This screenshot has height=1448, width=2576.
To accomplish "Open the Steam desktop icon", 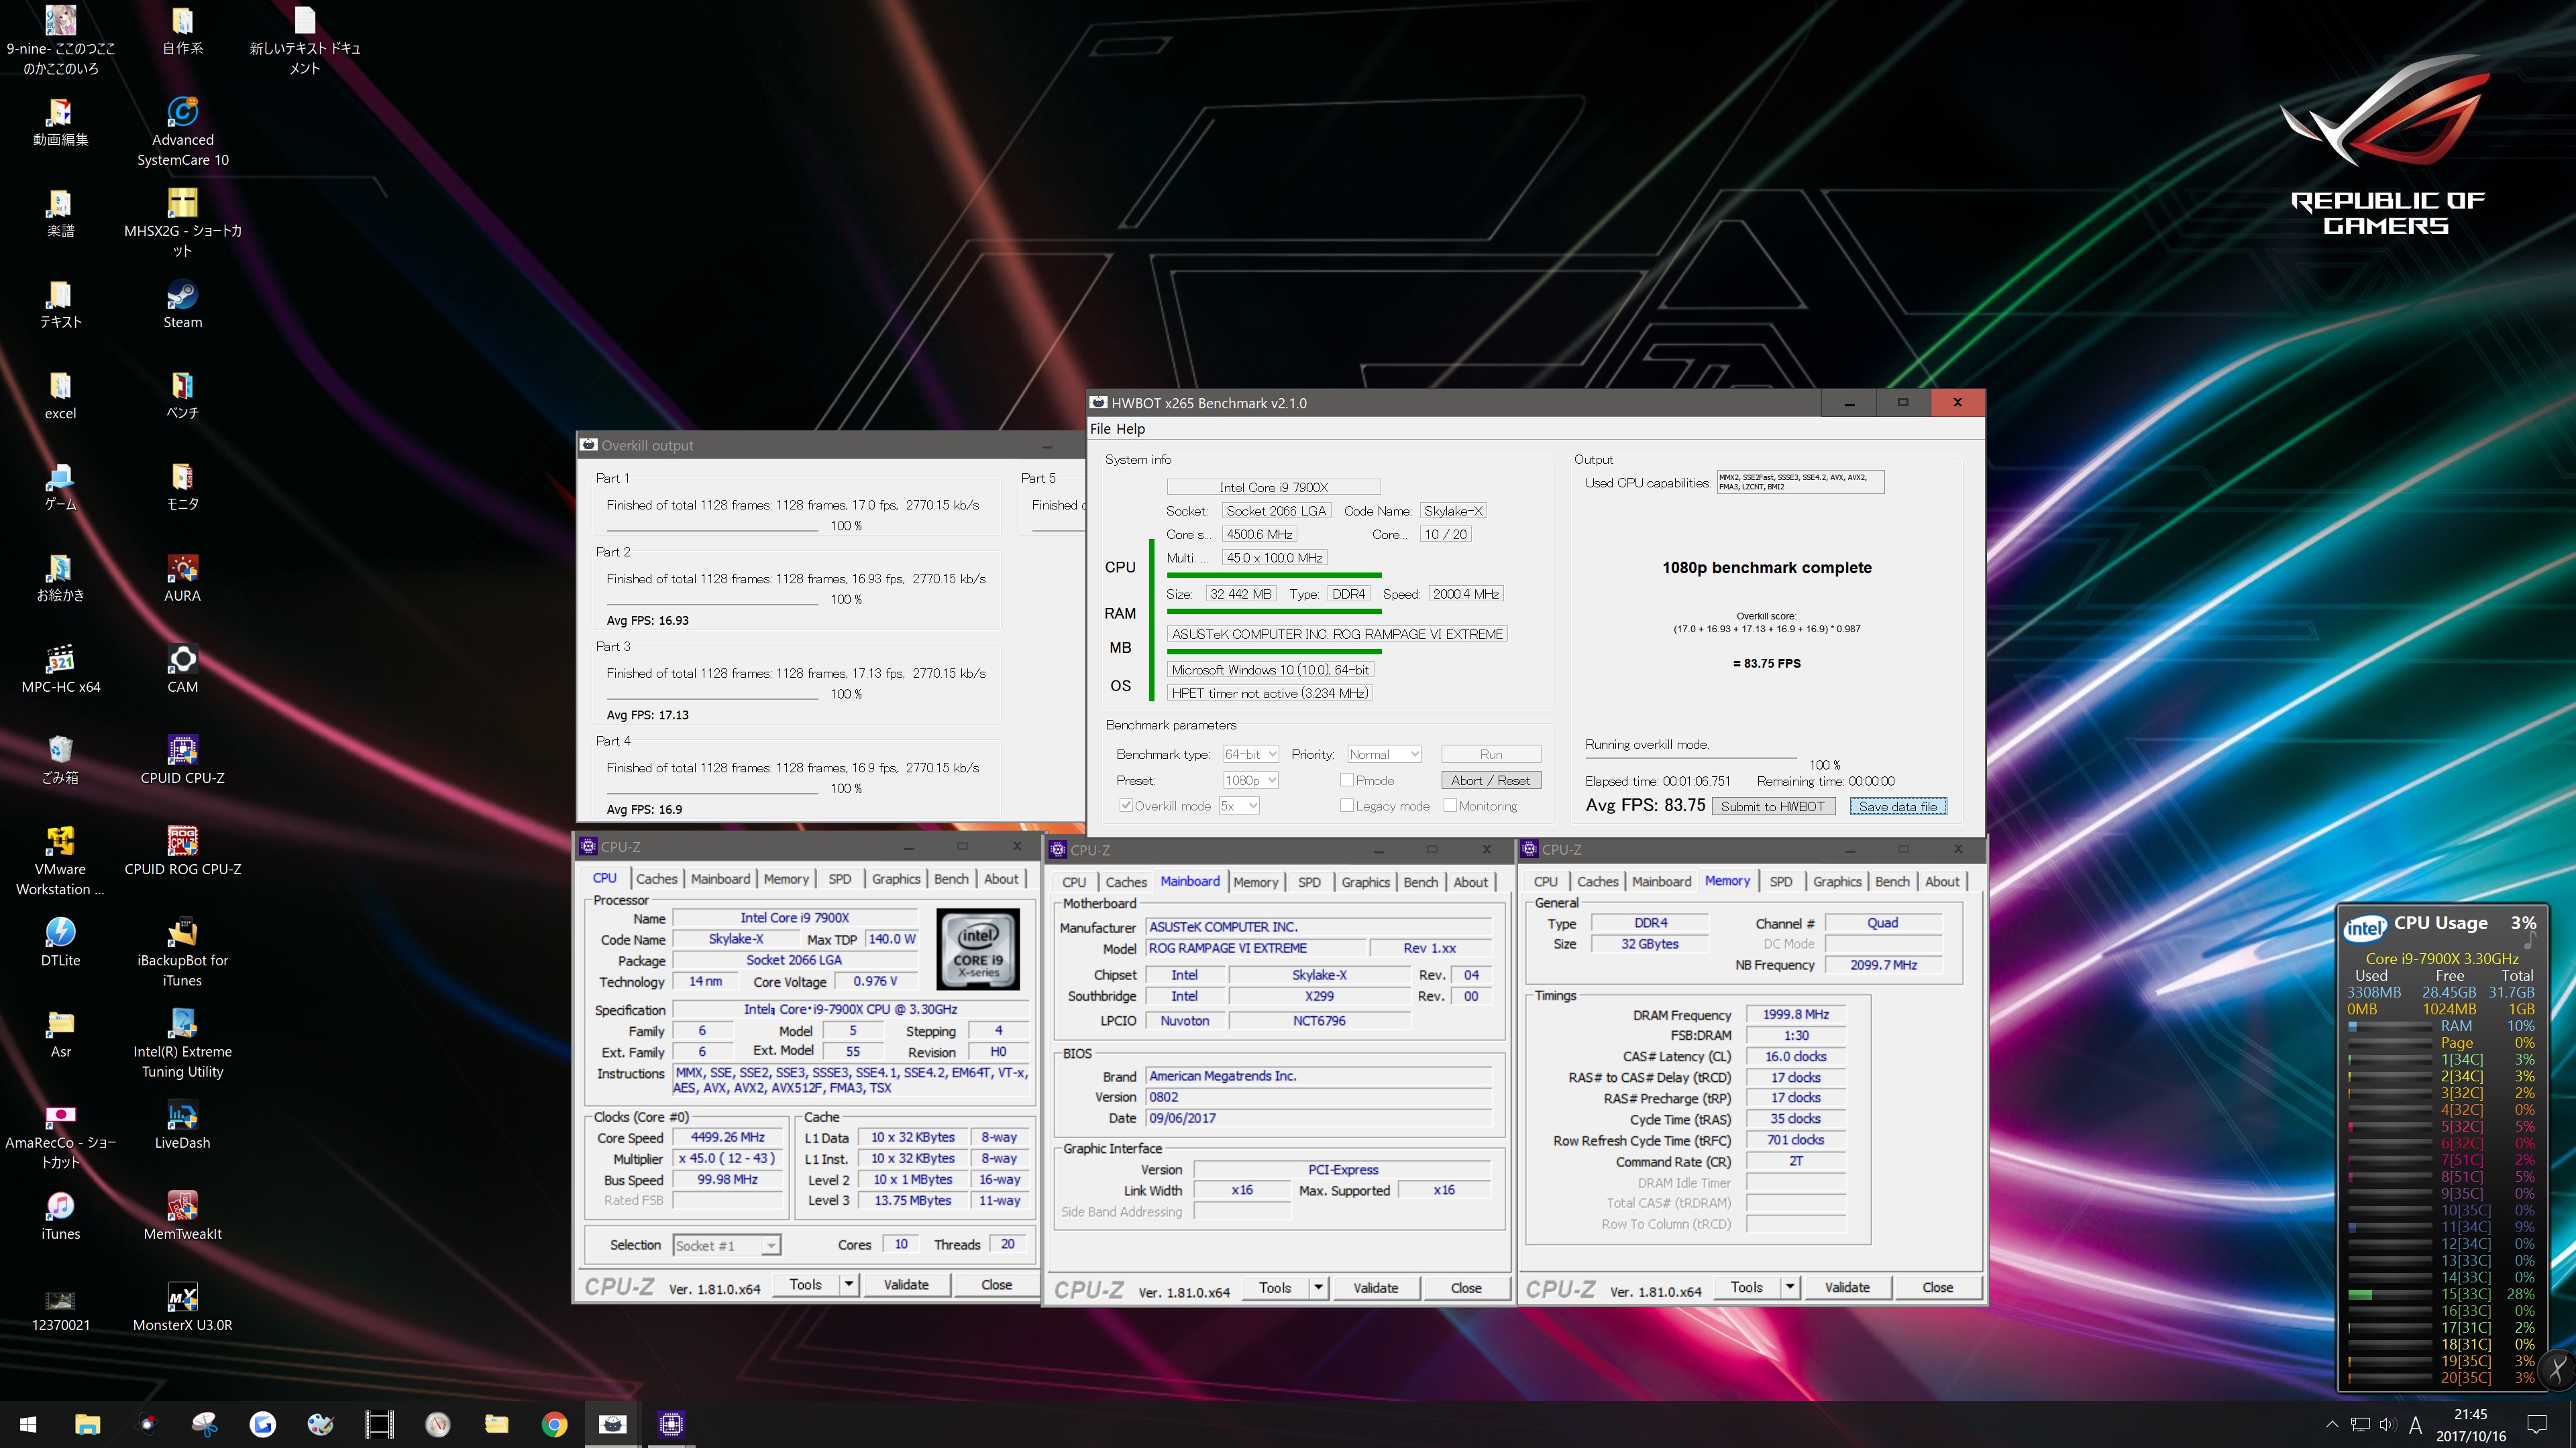I will pos(182,304).
